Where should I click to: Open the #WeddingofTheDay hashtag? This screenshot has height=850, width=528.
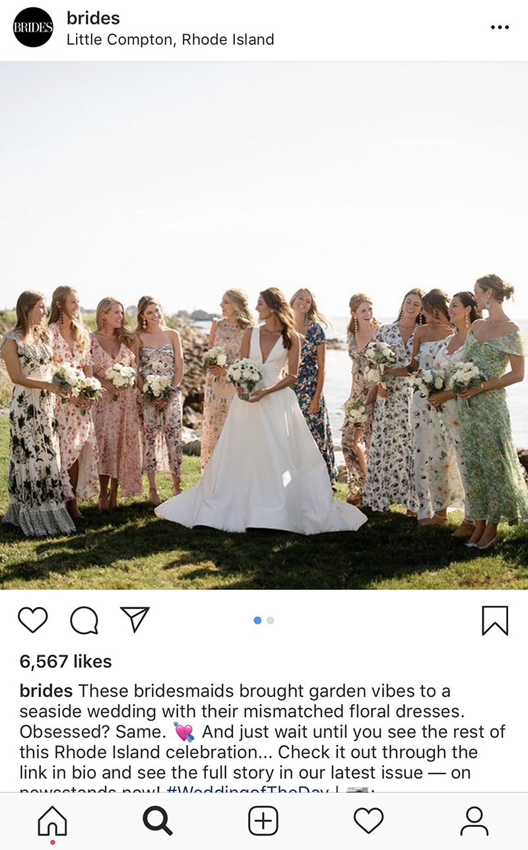pyautogui.click(x=249, y=789)
